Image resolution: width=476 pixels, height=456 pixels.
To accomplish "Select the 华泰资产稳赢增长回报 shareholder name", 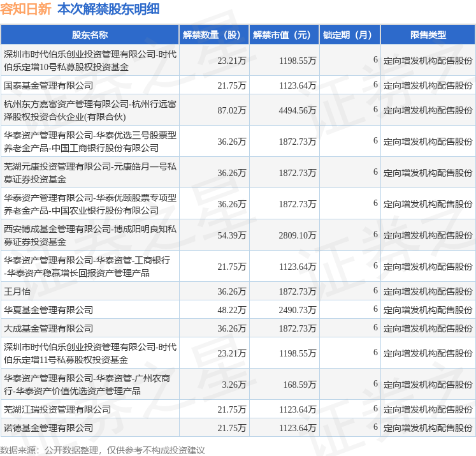I will coord(87,267).
